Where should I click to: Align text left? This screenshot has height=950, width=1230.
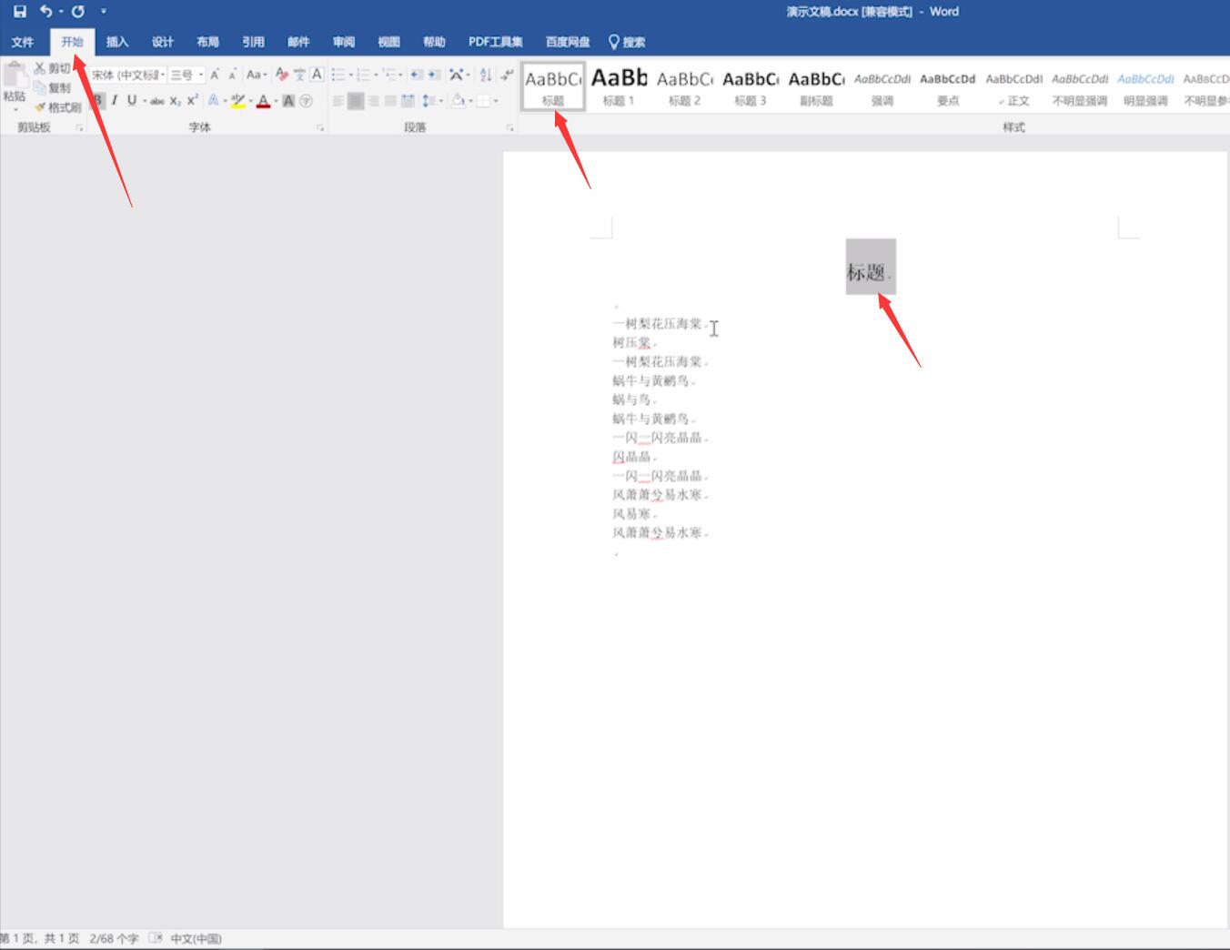click(x=338, y=101)
